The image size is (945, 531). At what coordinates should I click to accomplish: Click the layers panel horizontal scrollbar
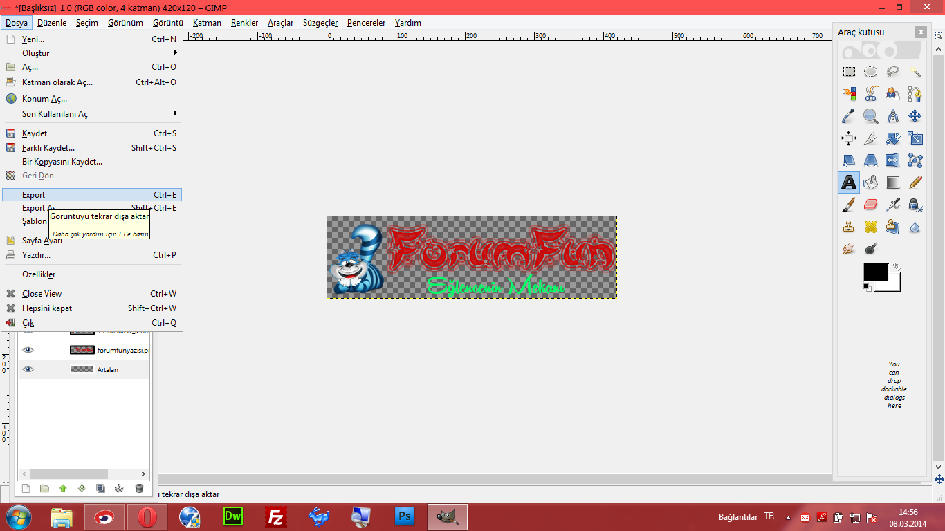(83, 474)
